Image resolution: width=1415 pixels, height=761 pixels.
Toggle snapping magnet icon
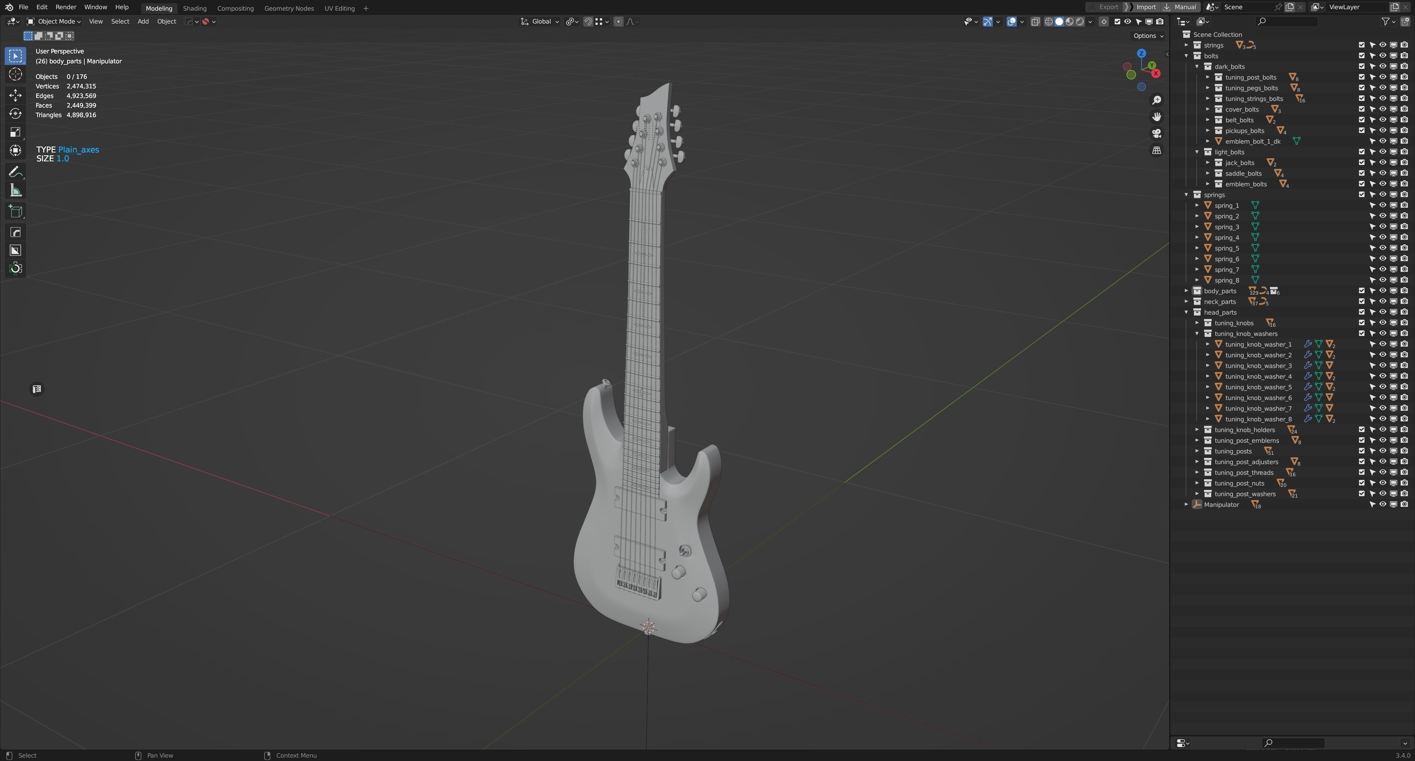pos(588,21)
